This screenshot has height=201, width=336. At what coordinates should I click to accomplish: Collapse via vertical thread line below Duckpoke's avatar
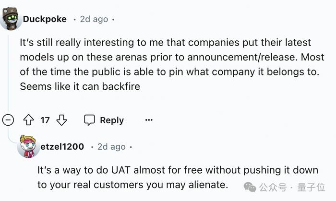pyautogui.click(x=8, y=73)
